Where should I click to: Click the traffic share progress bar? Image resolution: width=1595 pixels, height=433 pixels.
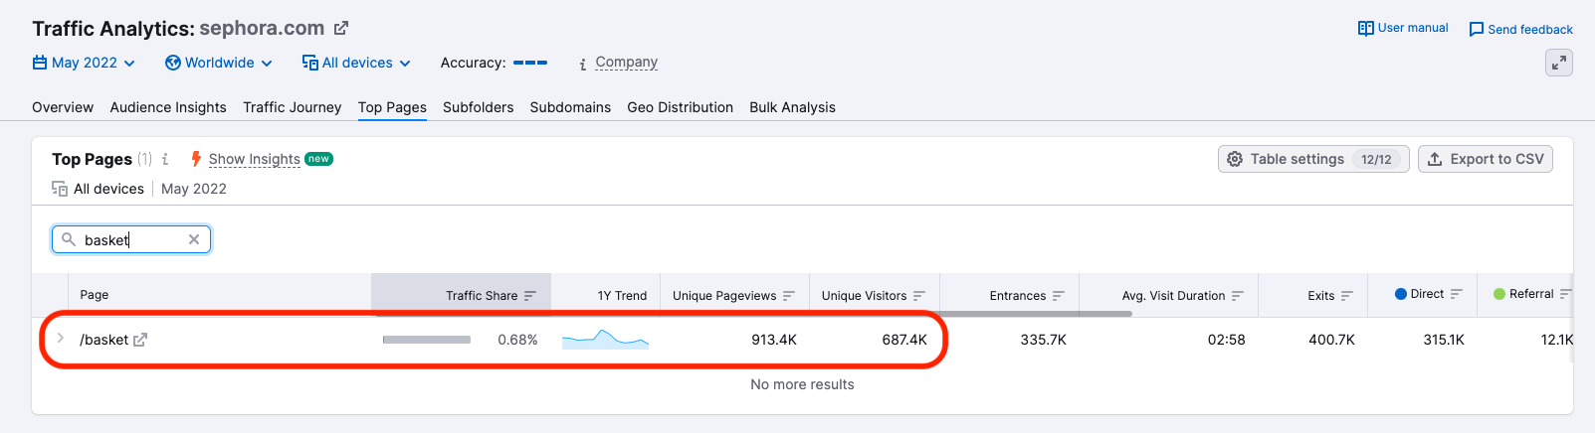coord(427,340)
